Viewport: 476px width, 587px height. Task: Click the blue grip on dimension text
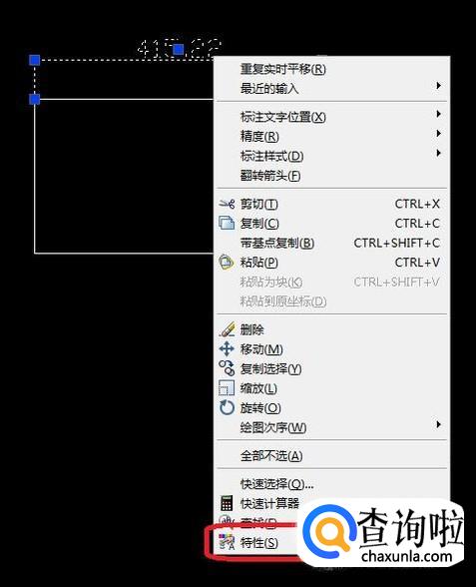point(179,49)
